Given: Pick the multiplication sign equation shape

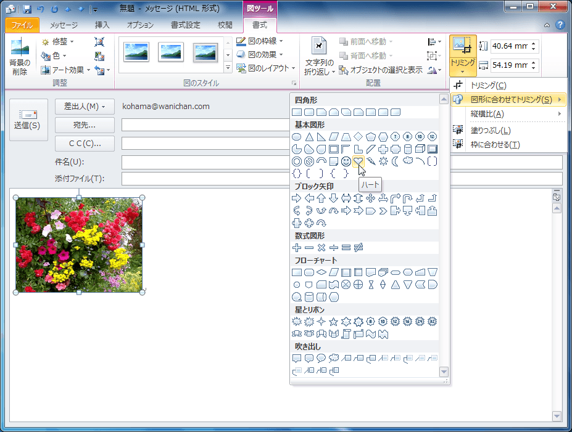Looking at the screenshot, I should (x=321, y=248).
